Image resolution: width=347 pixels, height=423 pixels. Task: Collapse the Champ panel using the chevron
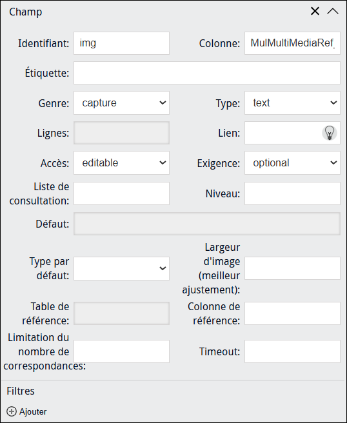[x=333, y=12]
